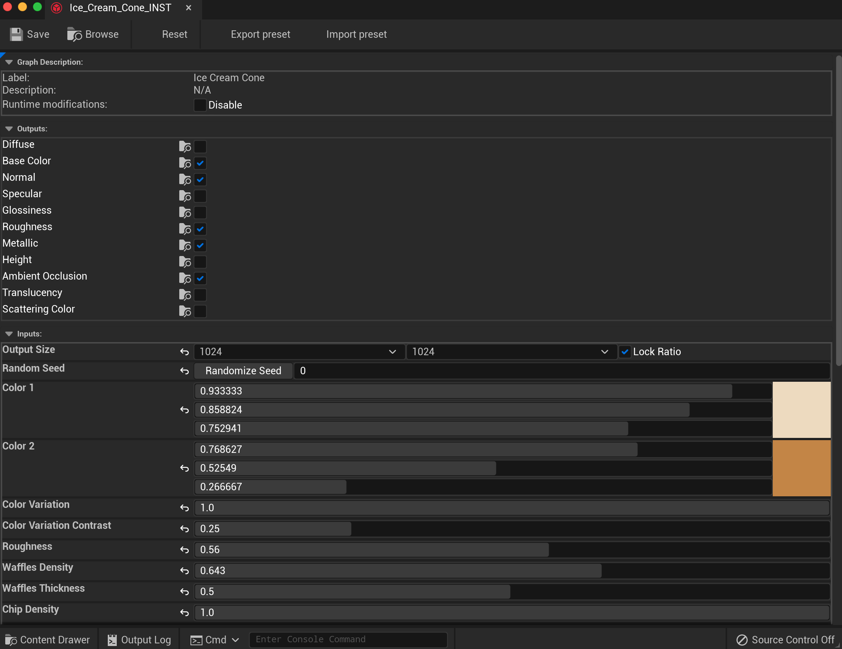The image size is (842, 649).
Task: Click the Color 2 orange swatch
Action: click(802, 468)
